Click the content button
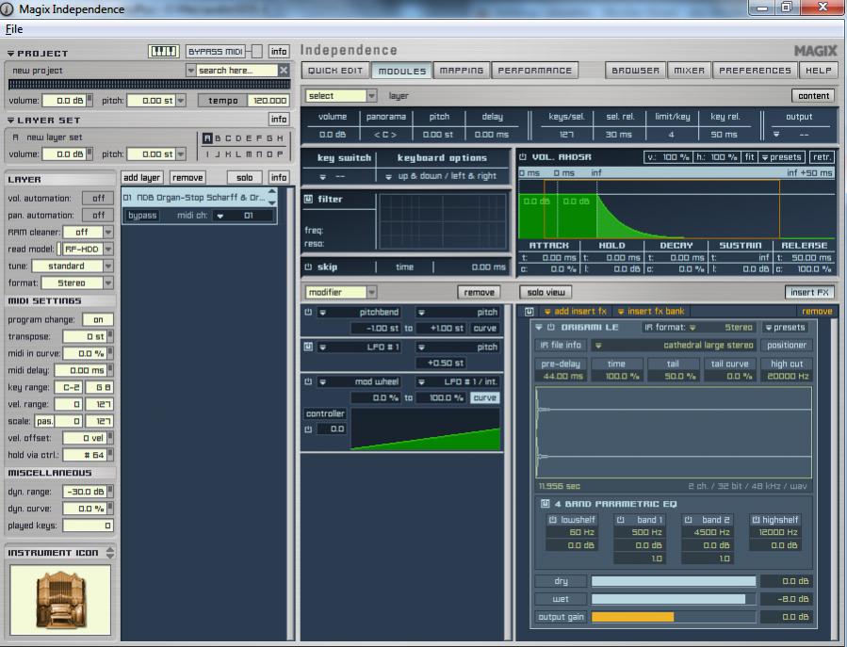847x647 pixels. pyautogui.click(x=813, y=96)
